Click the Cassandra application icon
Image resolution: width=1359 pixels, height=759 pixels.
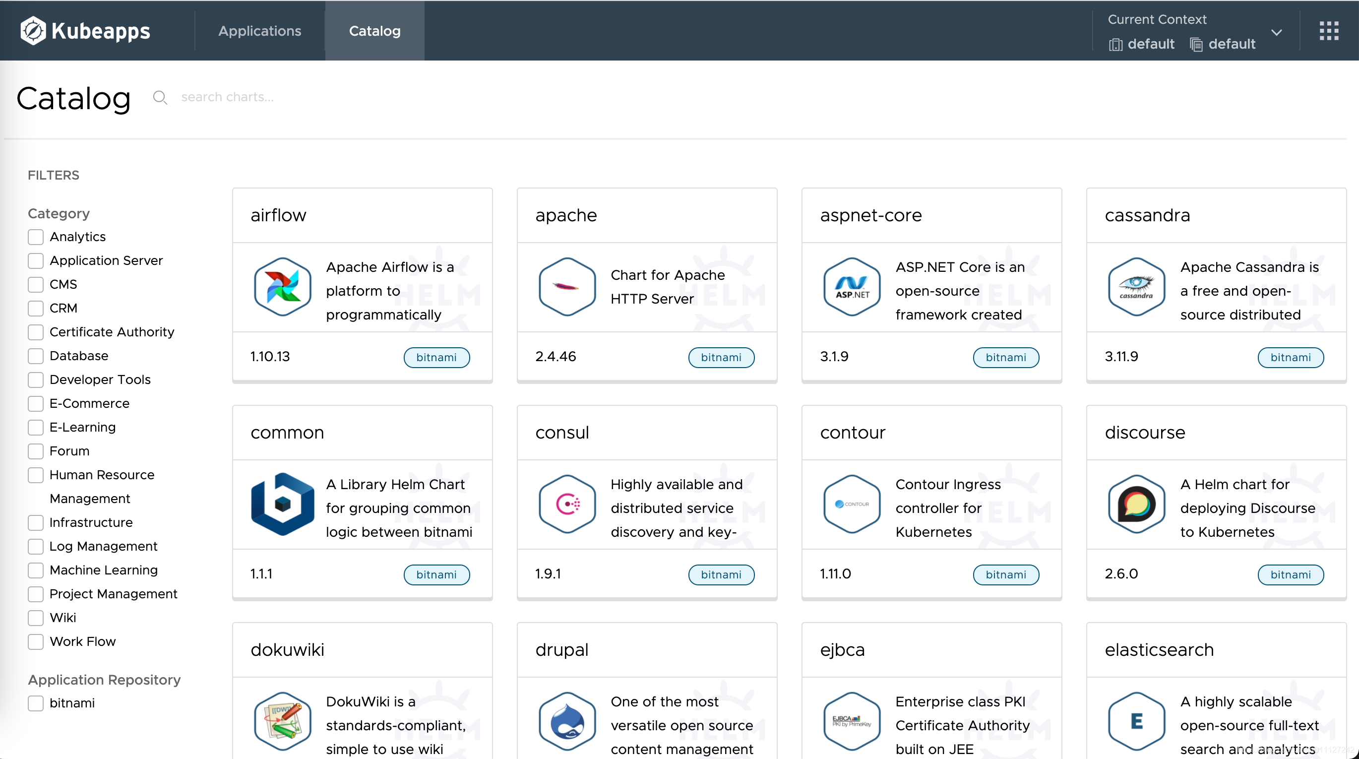pyautogui.click(x=1136, y=288)
